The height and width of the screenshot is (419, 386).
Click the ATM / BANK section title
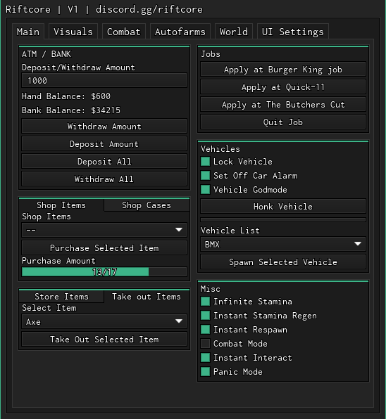click(46, 54)
